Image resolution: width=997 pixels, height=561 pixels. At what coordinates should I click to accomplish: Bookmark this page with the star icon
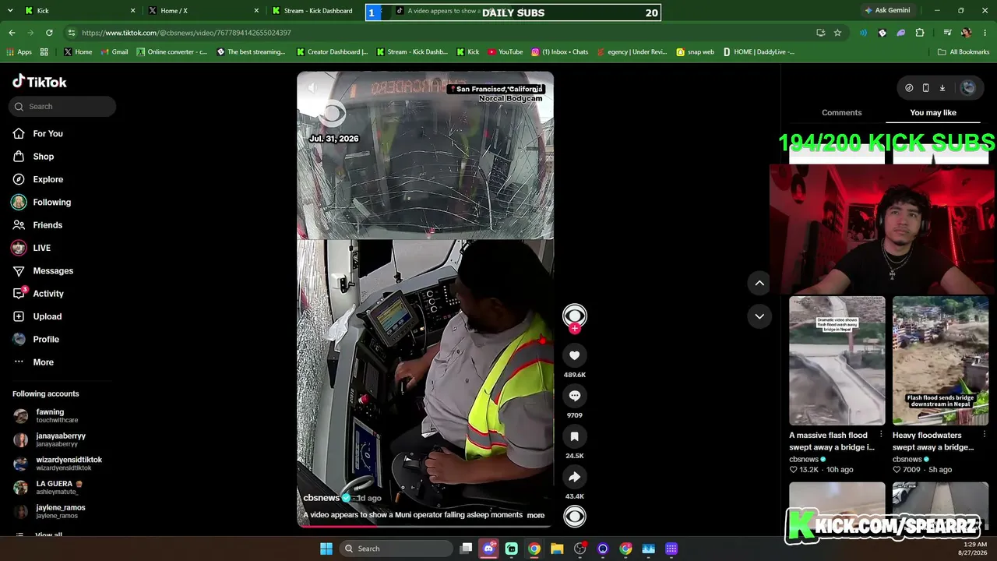(837, 33)
